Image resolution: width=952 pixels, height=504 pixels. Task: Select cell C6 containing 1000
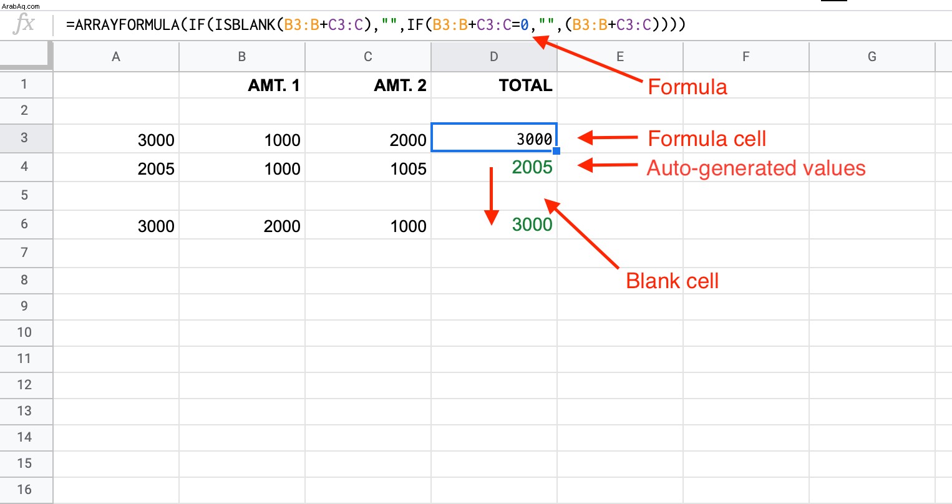coord(368,225)
